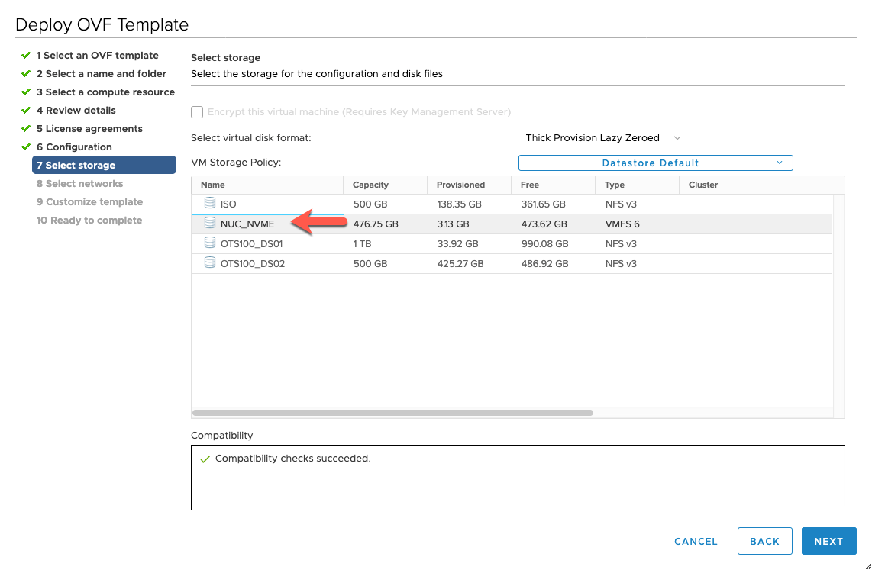
Task: Click the NEXT button
Action: 829,541
